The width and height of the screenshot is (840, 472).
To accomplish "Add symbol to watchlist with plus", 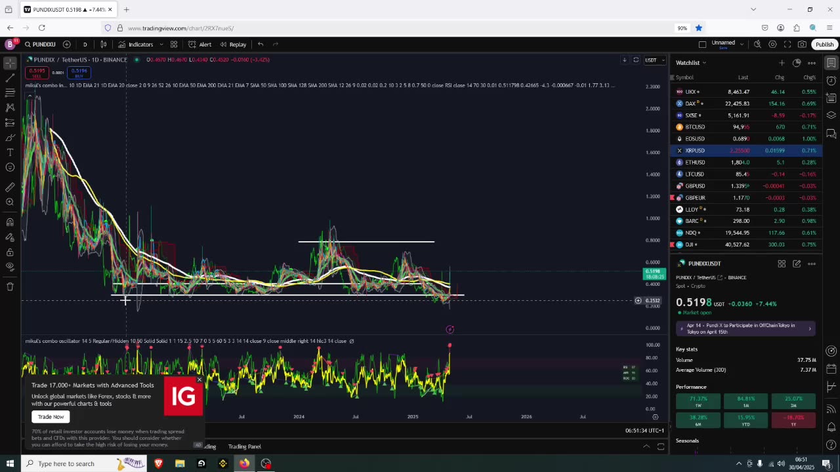I will click(x=782, y=63).
